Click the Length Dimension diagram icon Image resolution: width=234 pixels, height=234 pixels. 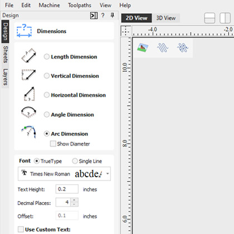click(29, 55)
